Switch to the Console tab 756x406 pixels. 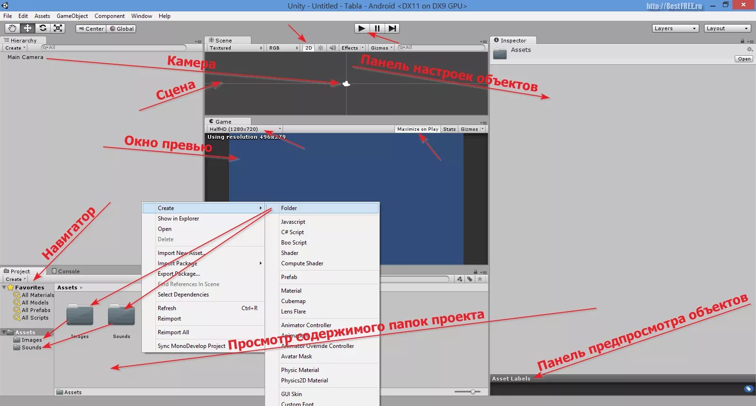pyautogui.click(x=66, y=271)
